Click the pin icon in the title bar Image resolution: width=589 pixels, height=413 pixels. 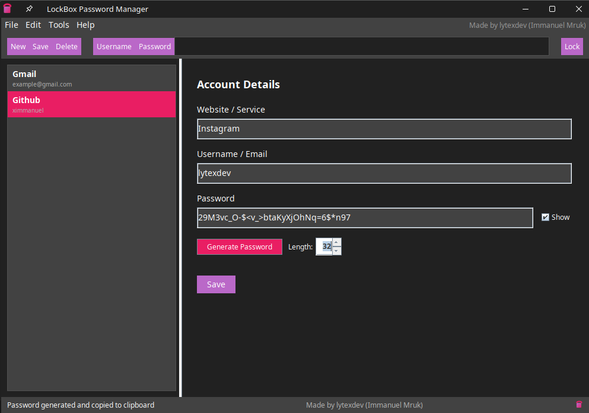[x=29, y=9]
